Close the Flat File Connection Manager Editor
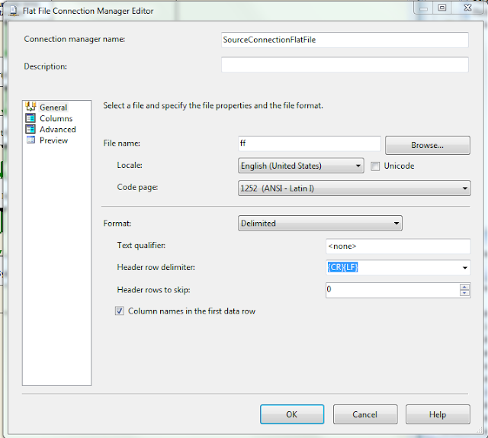This screenshot has height=438, width=488. [x=467, y=8]
